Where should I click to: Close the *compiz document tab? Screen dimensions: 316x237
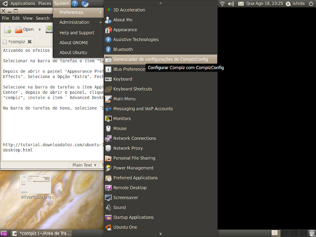click(30, 41)
